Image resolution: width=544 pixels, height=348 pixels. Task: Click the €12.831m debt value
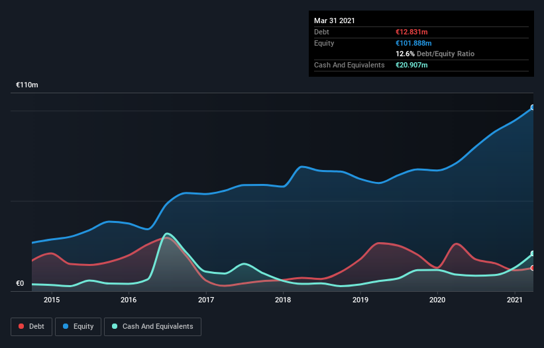(x=411, y=32)
